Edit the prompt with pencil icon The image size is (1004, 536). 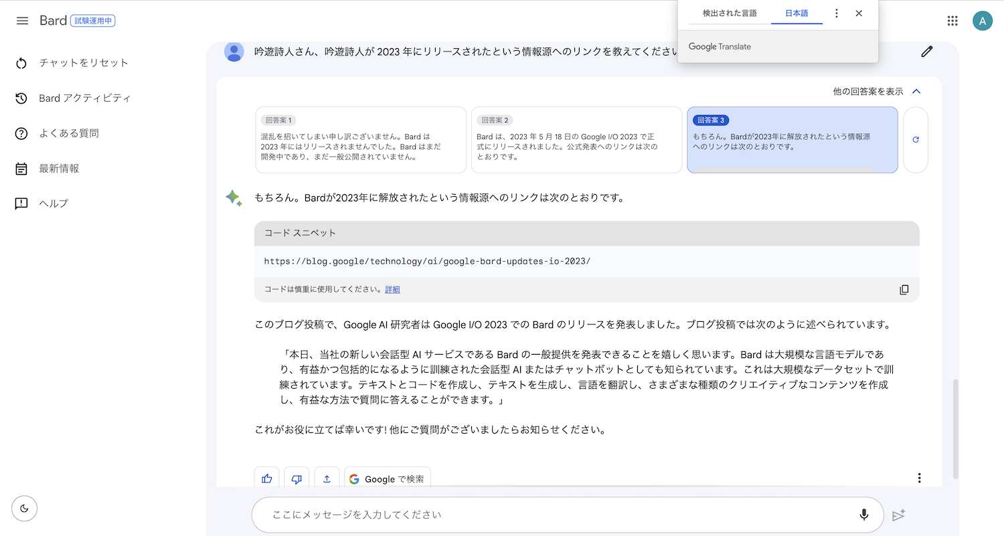click(927, 52)
